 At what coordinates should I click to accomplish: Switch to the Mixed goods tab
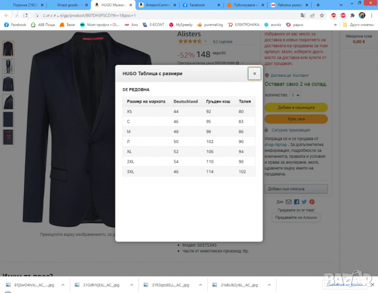click(x=68, y=5)
